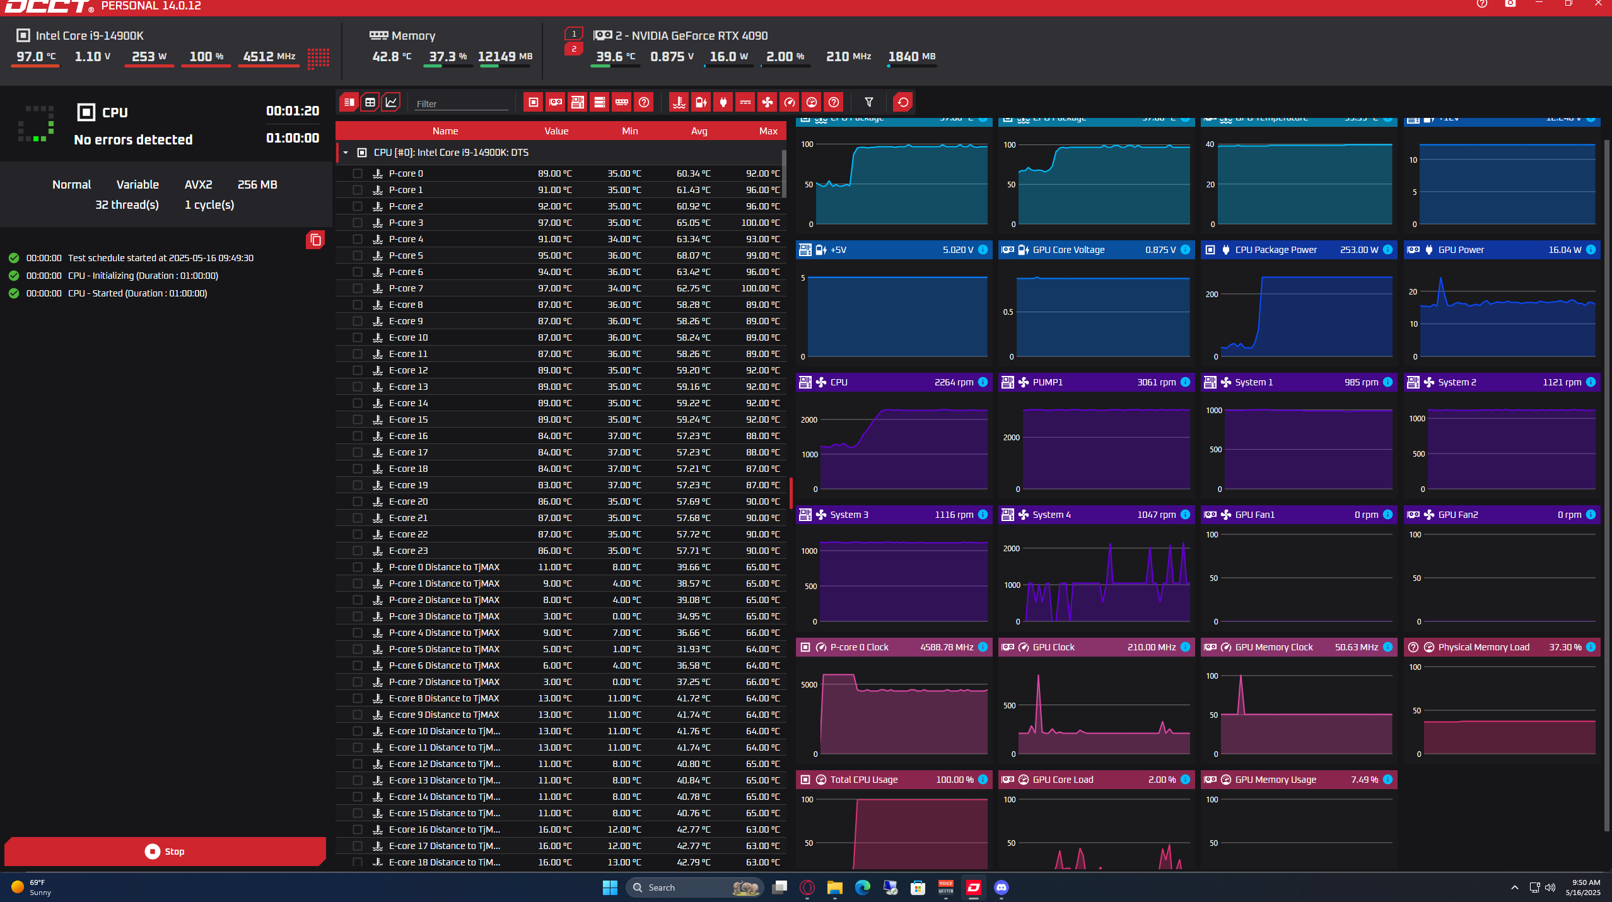1612x902 pixels.
Task: Select GPU 1 in the GPU selector
Action: (x=574, y=34)
